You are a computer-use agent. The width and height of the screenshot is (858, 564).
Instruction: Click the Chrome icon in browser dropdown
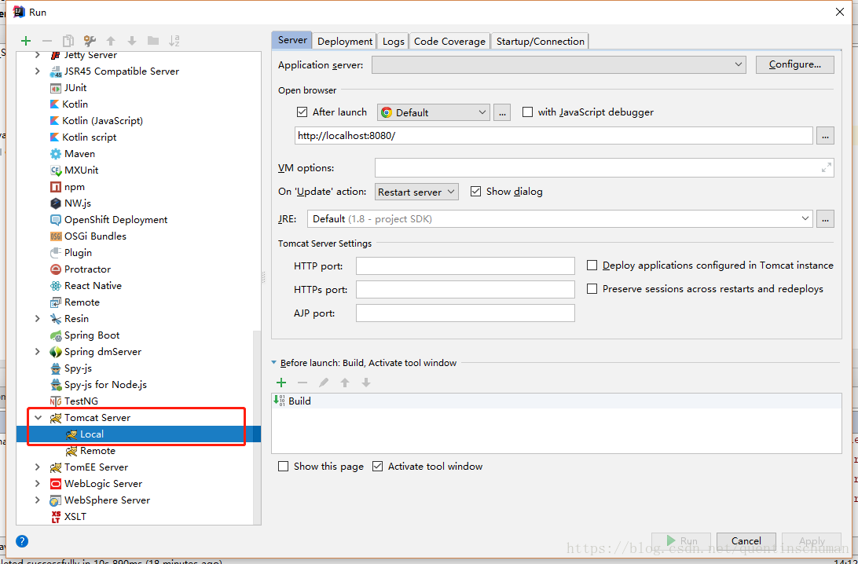pyautogui.click(x=387, y=112)
